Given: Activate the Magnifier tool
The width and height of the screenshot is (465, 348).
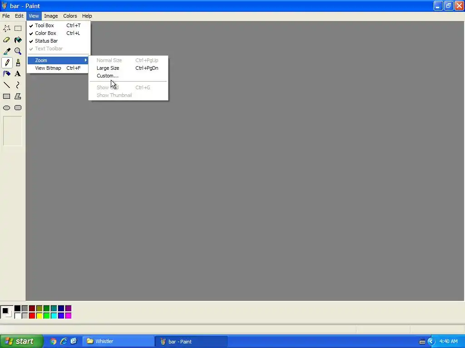Looking at the screenshot, I should pyautogui.click(x=18, y=51).
